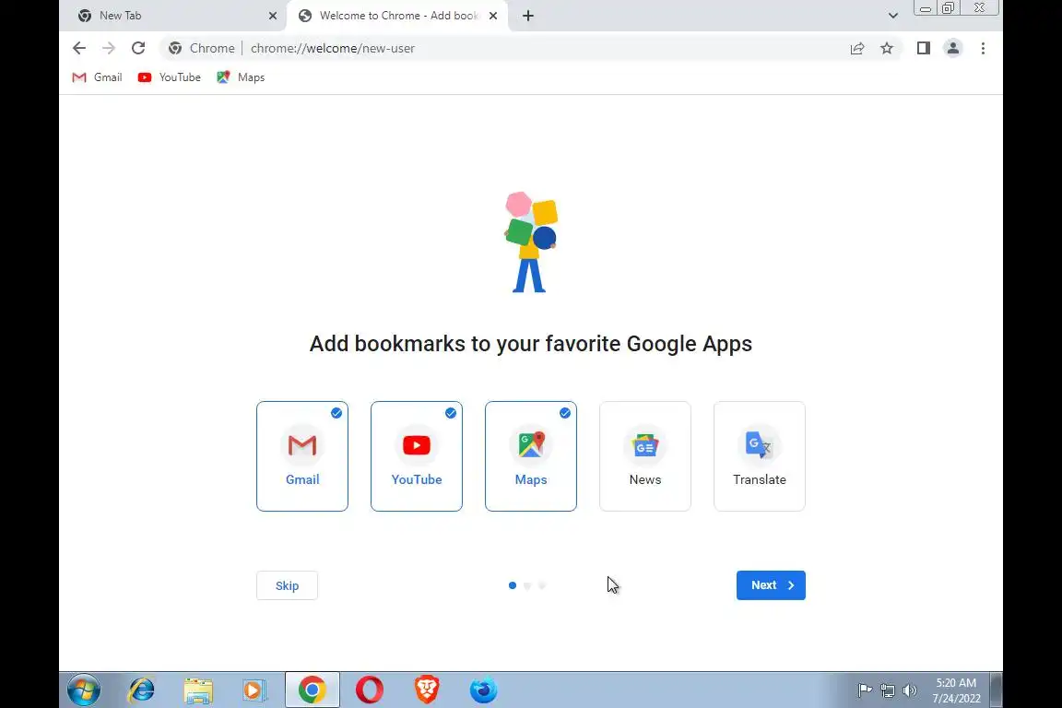Expand the tab search dropdown arrow
Screen dimensions: 1062x708
[x=892, y=16]
